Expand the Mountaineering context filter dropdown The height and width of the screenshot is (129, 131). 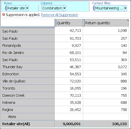[125, 8]
